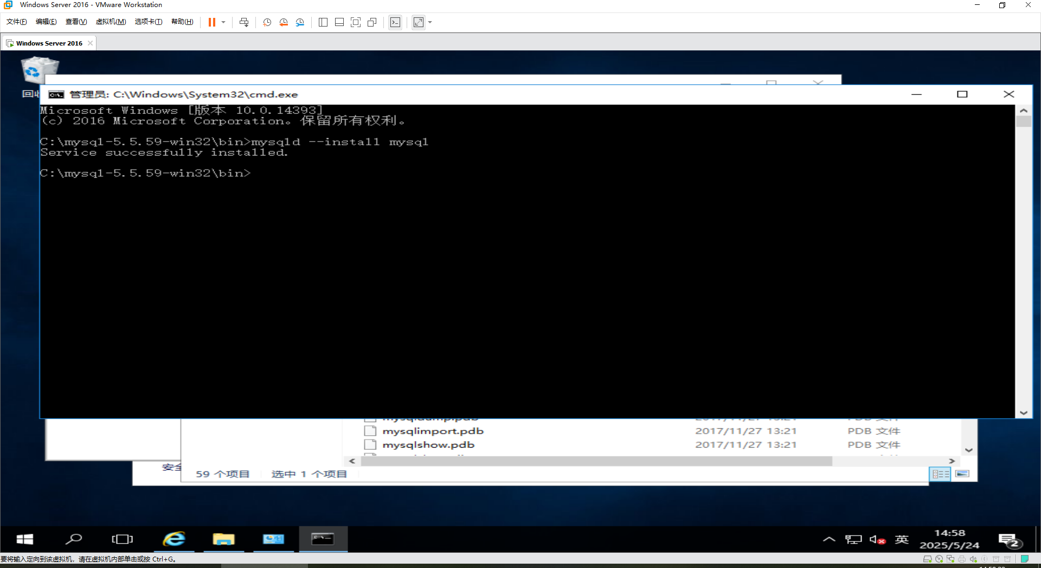This screenshot has width=1041, height=568.
Task: Click cmd.exe taskbar button
Action: [323, 539]
